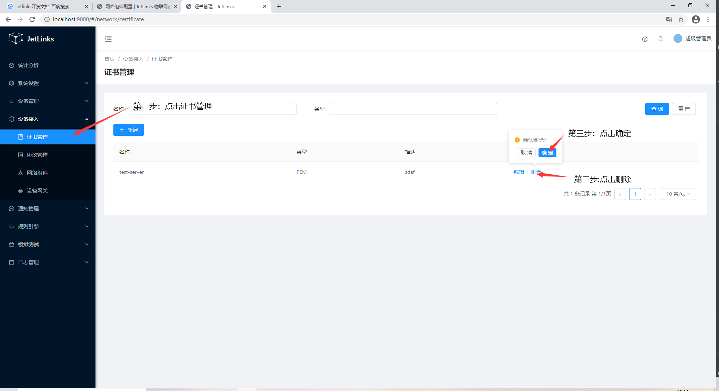The height and width of the screenshot is (391, 719).
Task: Click the 新建 button to create a certificate
Action: tap(129, 130)
